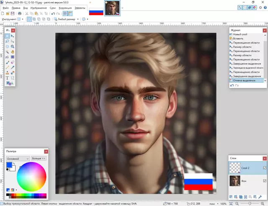Screen dimensions: 268x206
Task: Select the Paint Bucket tool
Action: click(x=7, y=57)
